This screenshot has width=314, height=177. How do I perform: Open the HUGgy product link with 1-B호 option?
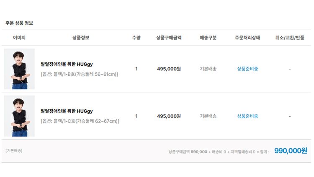coord(67,64)
